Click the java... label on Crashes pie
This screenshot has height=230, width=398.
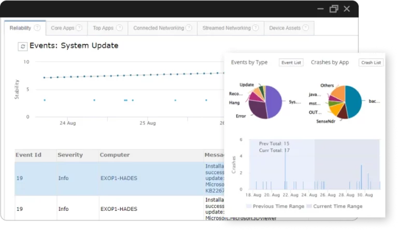[x=315, y=95]
